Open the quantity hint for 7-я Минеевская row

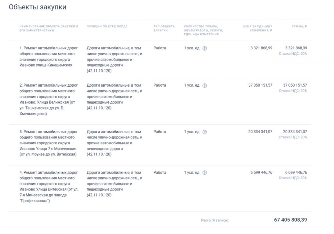pyautogui.click(x=205, y=132)
